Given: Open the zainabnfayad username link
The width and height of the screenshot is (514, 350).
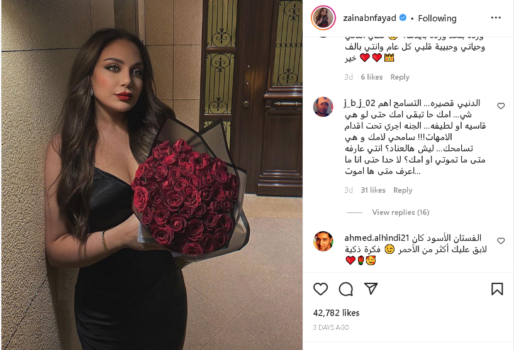Looking at the screenshot, I should tap(369, 18).
